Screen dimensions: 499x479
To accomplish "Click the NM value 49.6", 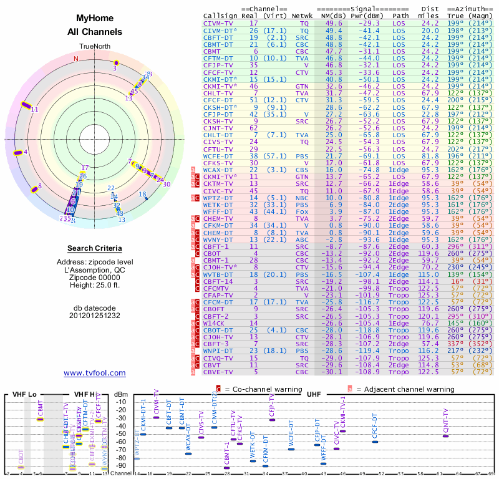I will point(334,23).
